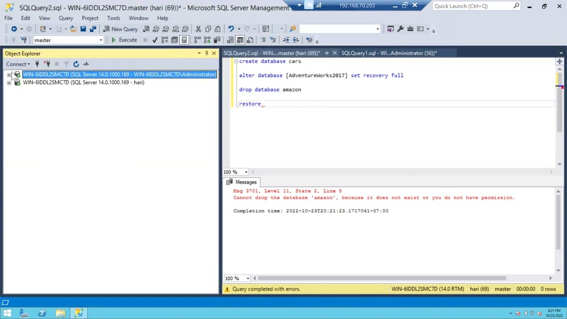Click the Windows Start button
Image resolution: width=567 pixels, height=319 pixels.
(x=7, y=313)
